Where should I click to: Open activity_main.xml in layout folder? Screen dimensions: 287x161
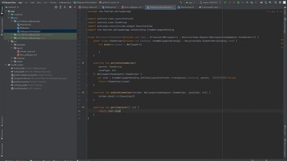tap(27, 51)
